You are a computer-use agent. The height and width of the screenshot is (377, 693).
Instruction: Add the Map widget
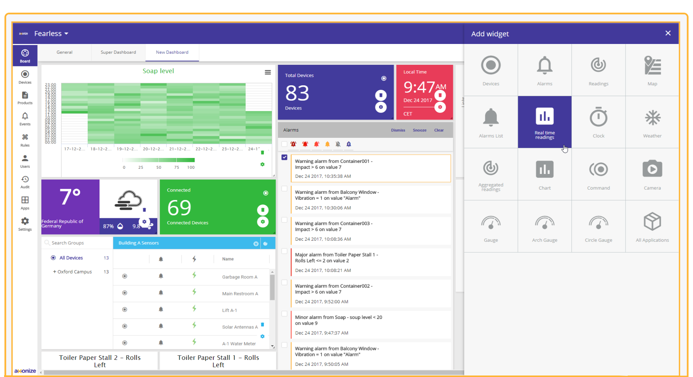(x=652, y=70)
